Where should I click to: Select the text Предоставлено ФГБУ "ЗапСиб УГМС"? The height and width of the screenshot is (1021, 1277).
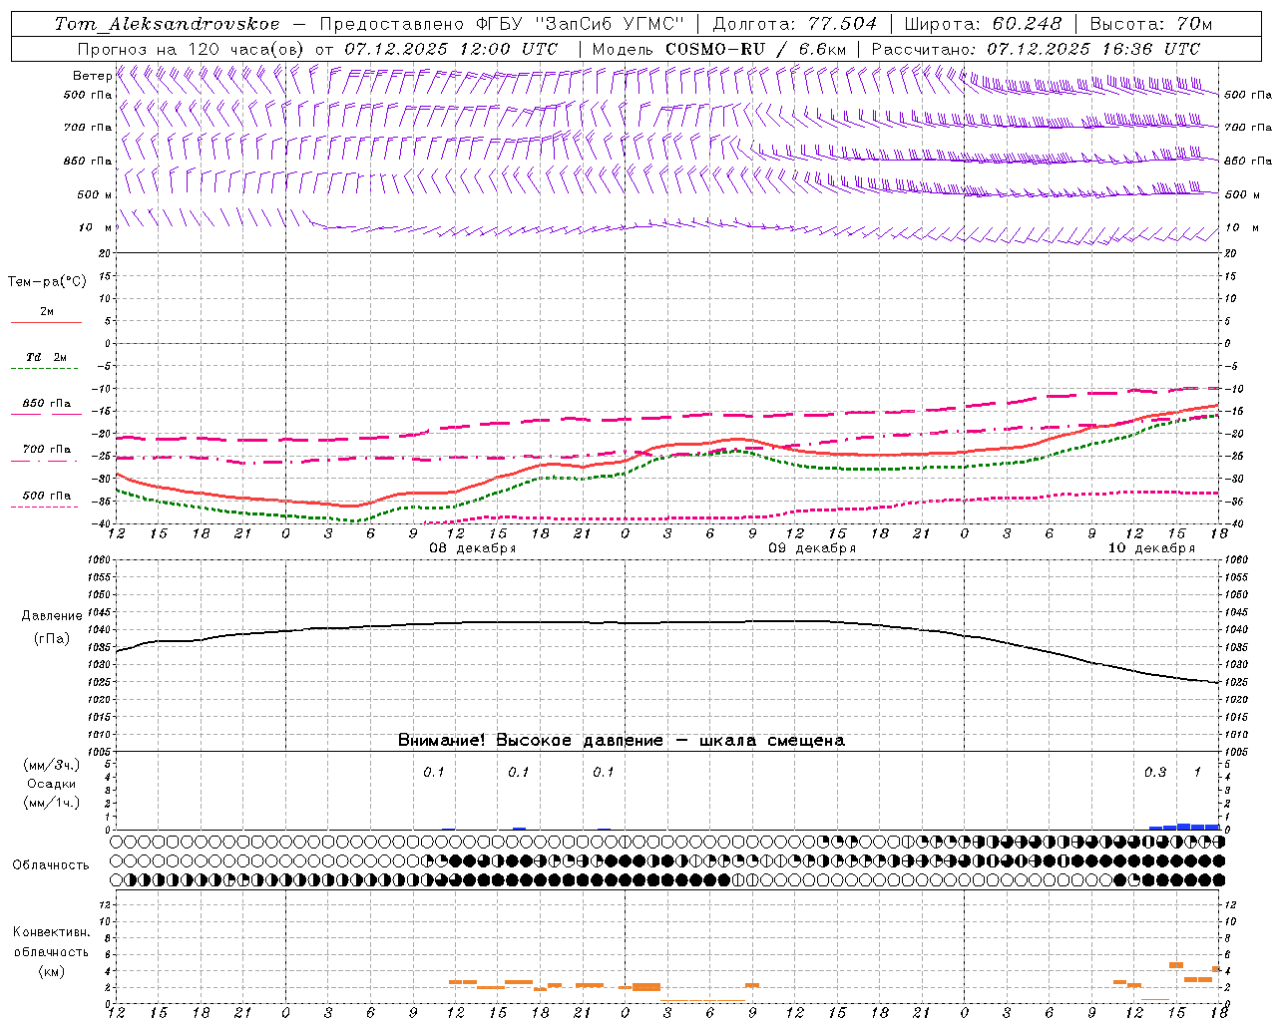pyautogui.click(x=503, y=23)
